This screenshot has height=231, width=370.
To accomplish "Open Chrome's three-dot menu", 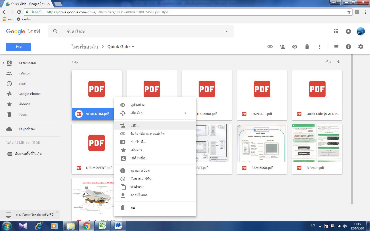I will (365, 12).
